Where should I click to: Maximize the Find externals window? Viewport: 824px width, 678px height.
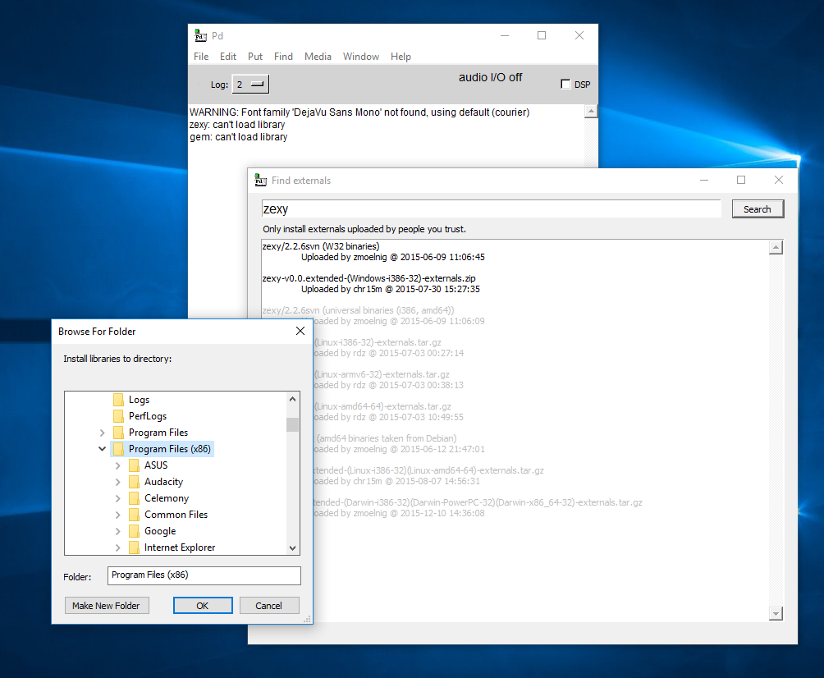pos(741,180)
